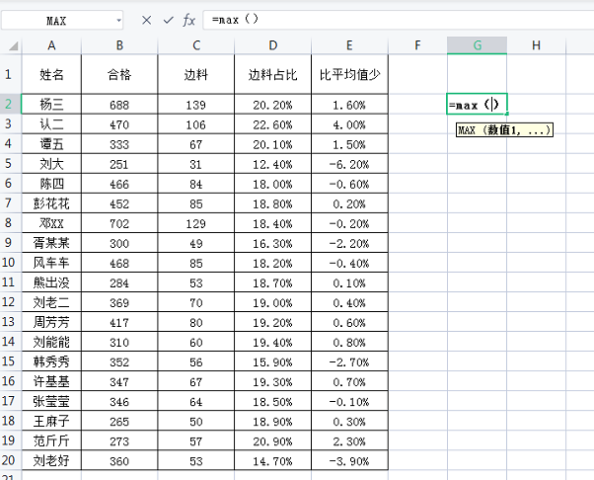Click the name cell 谭五
This screenshot has height=480, width=594.
(51, 144)
